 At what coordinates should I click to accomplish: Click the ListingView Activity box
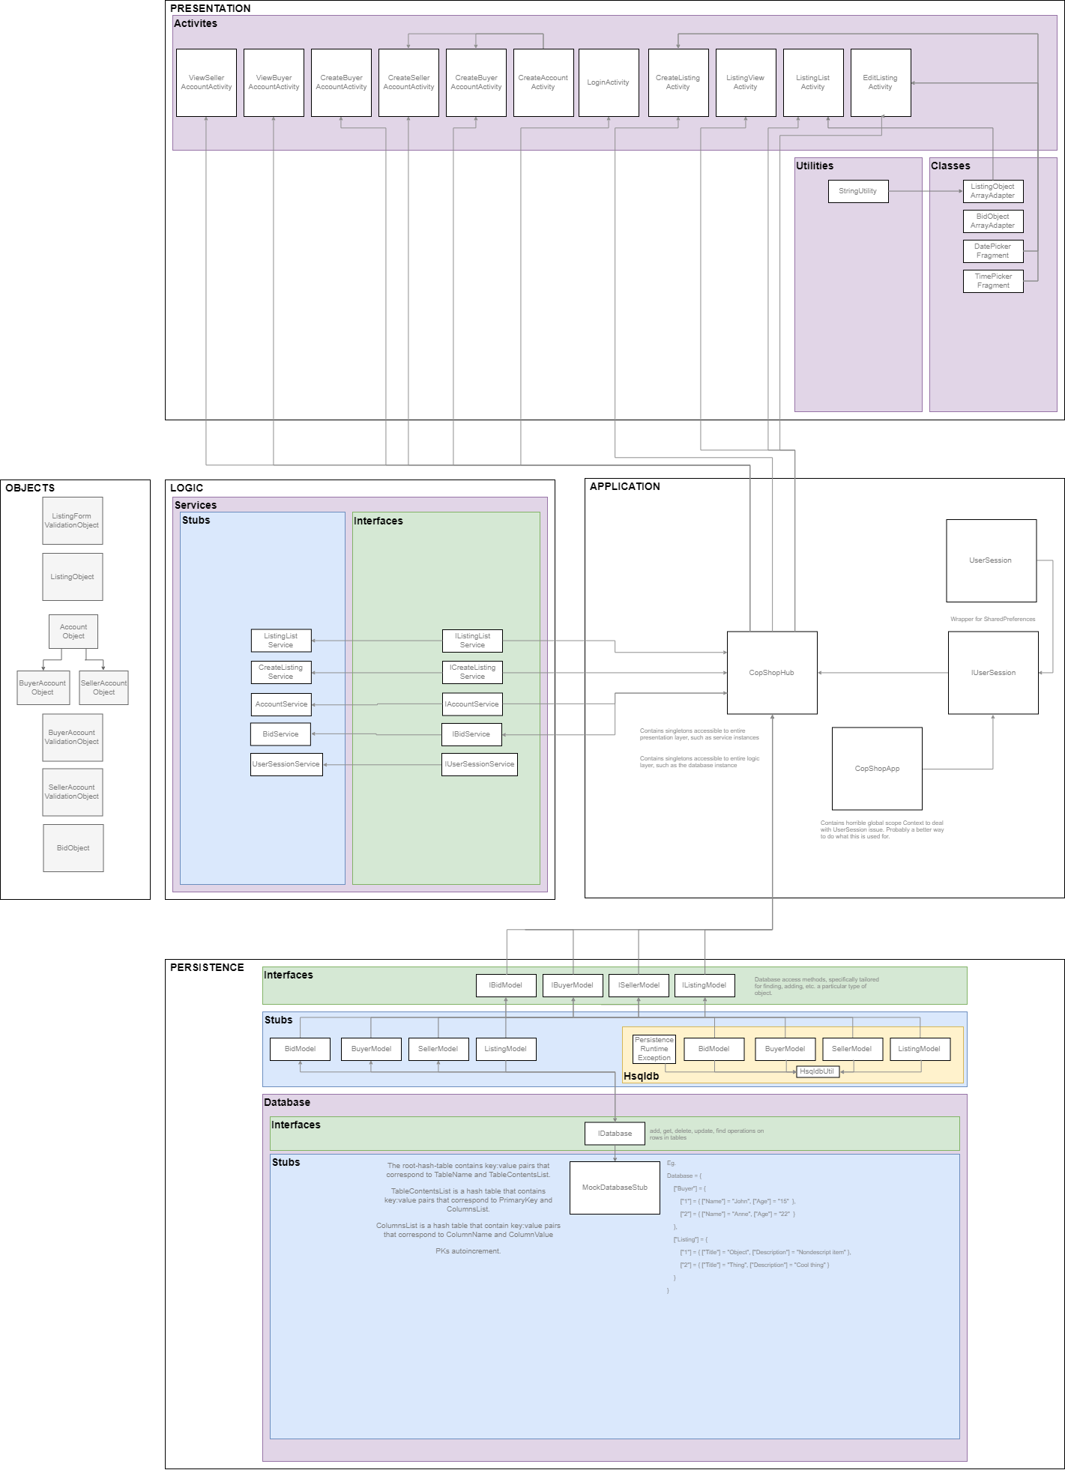coord(746,82)
